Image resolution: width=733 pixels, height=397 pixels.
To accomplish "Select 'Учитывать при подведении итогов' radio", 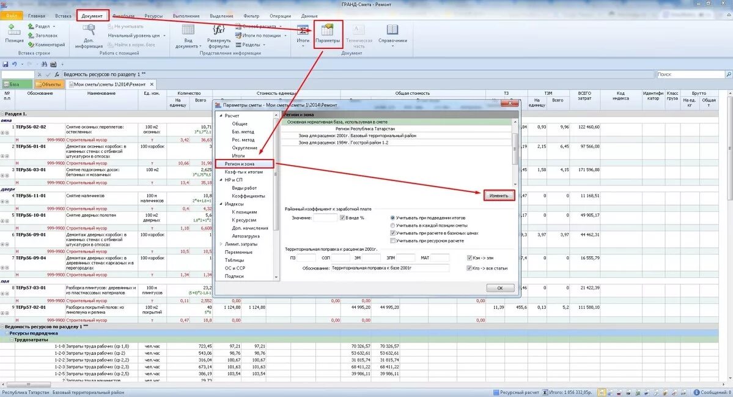I will pos(392,218).
